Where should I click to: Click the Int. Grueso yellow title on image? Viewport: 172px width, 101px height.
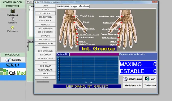click(98, 48)
